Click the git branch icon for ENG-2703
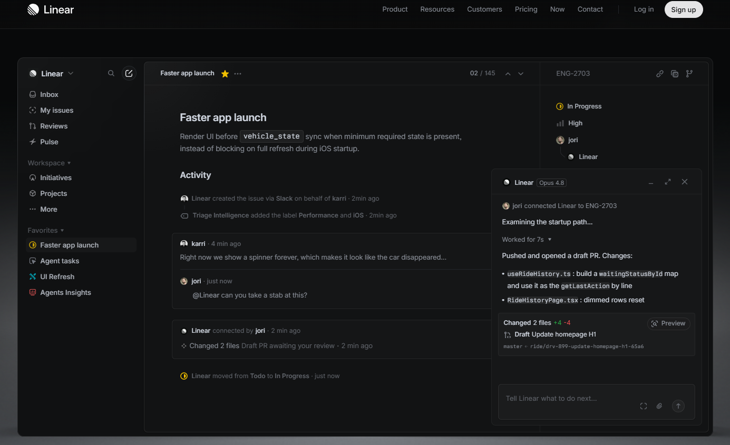The image size is (730, 445). tap(689, 74)
